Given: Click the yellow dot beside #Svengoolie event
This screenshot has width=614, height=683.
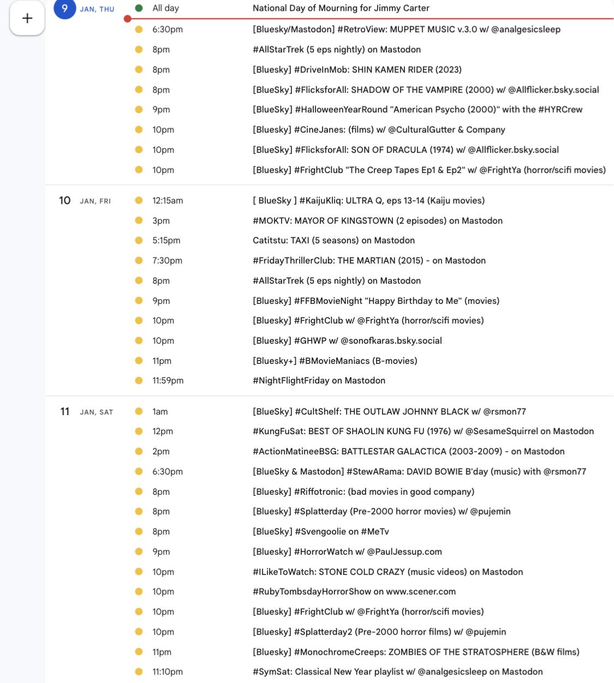Looking at the screenshot, I should [x=139, y=532].
